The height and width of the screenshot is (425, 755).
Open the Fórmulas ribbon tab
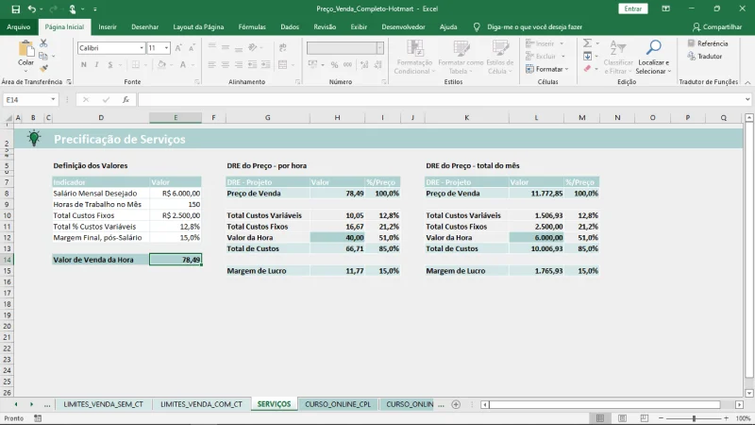pos(252,27)
